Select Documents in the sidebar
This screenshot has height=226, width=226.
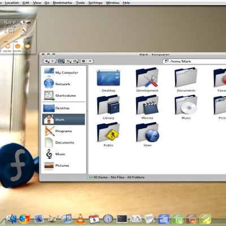64,142
